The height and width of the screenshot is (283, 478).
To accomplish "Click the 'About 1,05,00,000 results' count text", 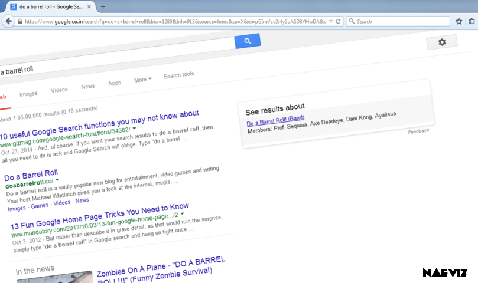I will pos(49,114).
